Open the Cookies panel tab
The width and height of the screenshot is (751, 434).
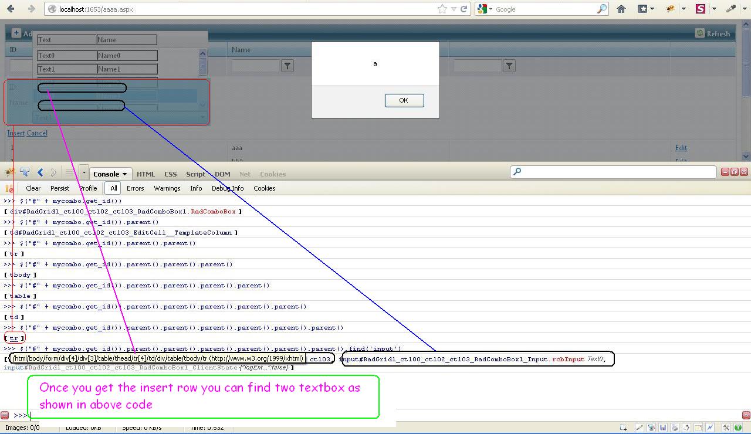click(273, 174)
